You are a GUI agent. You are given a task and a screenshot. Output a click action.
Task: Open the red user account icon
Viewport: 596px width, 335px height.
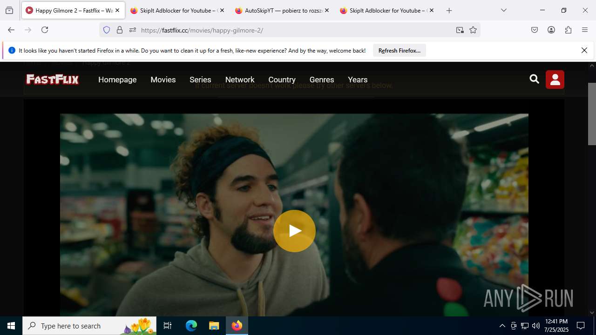555,80
